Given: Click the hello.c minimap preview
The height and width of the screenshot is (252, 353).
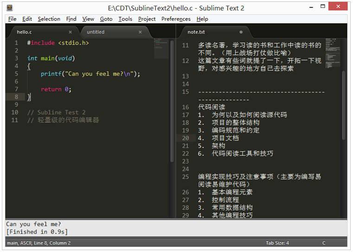Looking at the screenshot, I should point(161,48).
